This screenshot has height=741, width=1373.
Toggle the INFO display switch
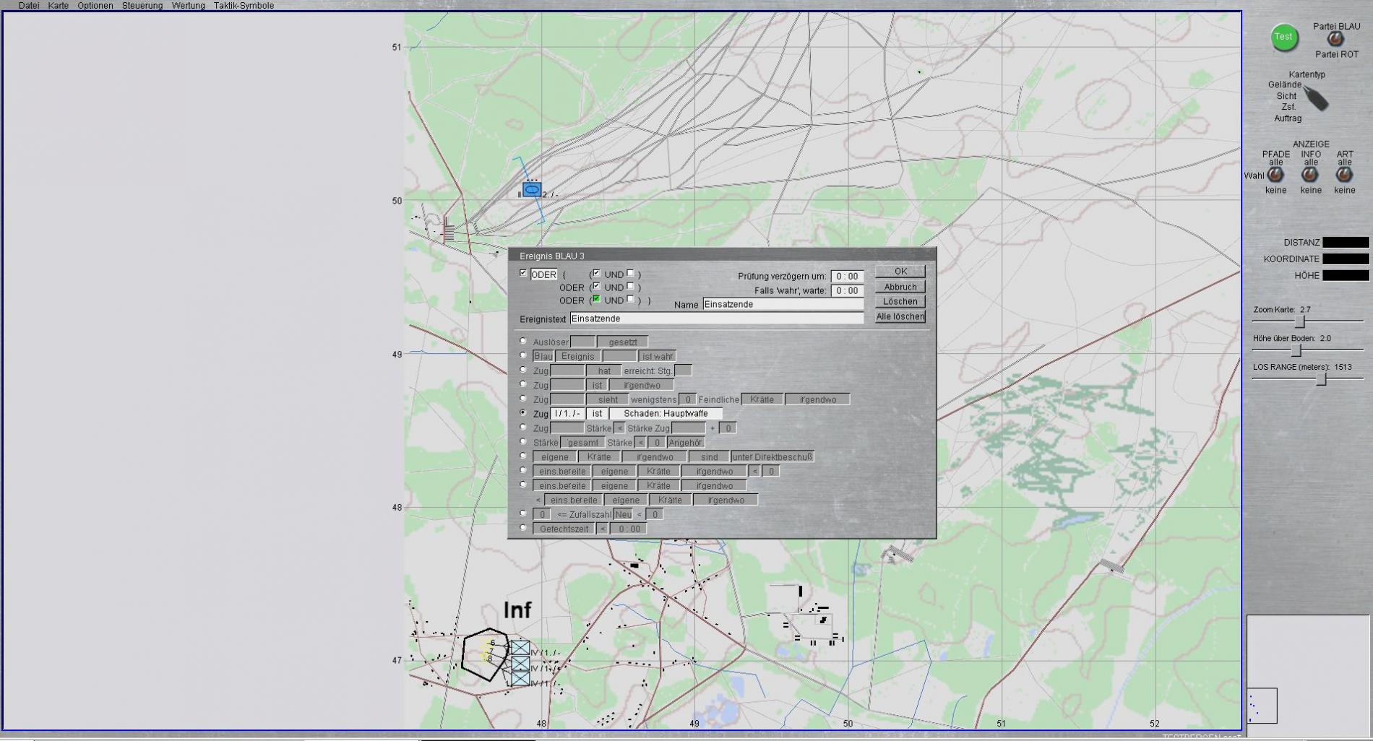pos(1310,175)
